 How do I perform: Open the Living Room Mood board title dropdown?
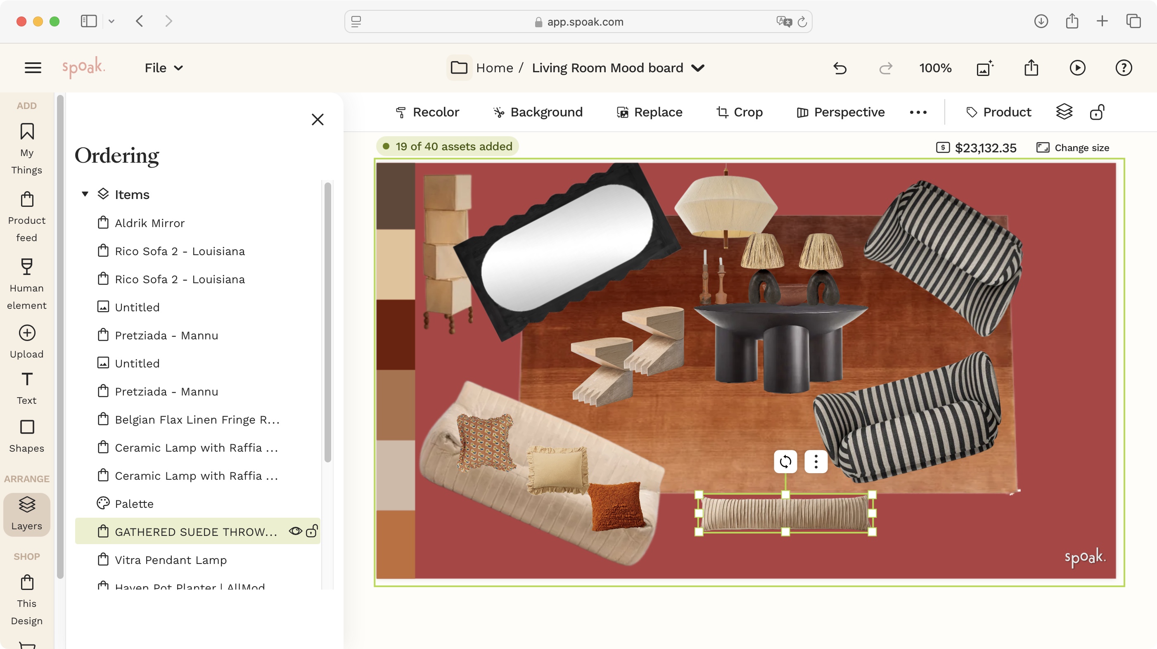698,68
